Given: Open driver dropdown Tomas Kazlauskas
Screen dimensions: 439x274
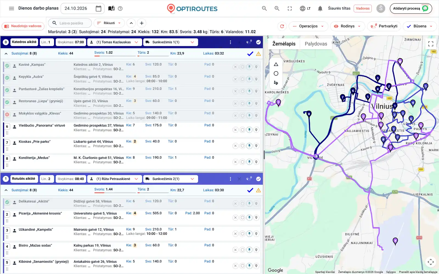Looking at the screenshot, I should pyautogui.click(x=115, y=42).
